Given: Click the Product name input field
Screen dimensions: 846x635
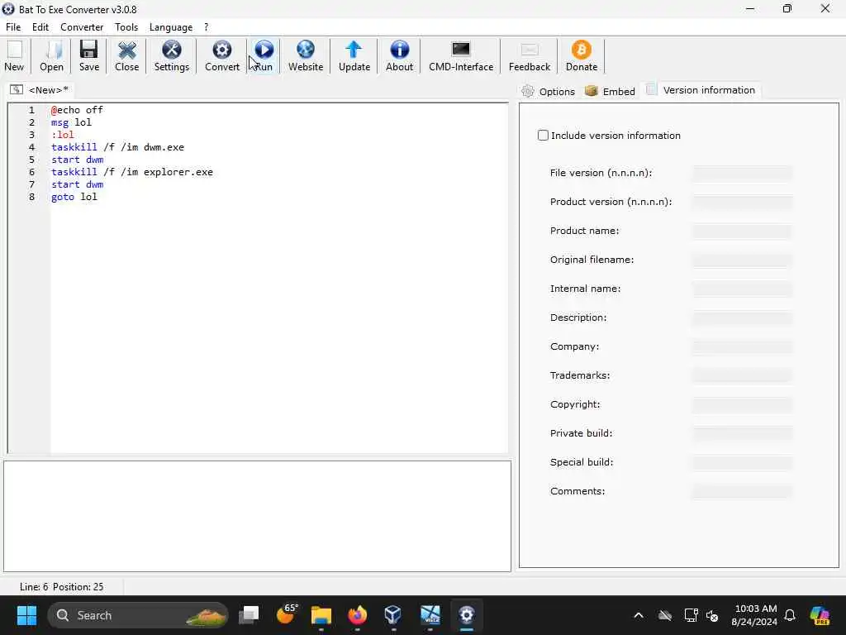Looking at the screenshot, I should [x=742, y=231].
